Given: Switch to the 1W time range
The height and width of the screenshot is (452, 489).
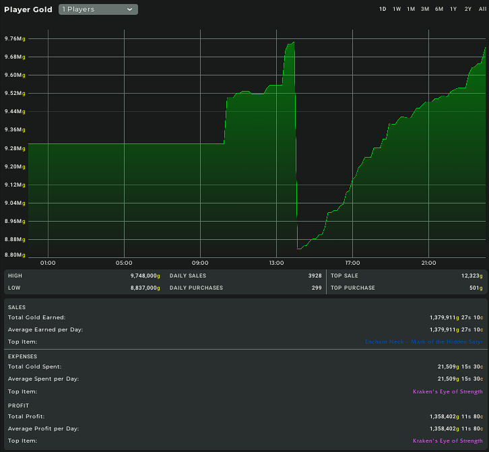Looking at the screenshot, I should click(x=397, y=9).
